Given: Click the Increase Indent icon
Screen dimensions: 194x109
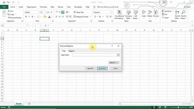Looking at the screenshot, I should click(70, 17).
